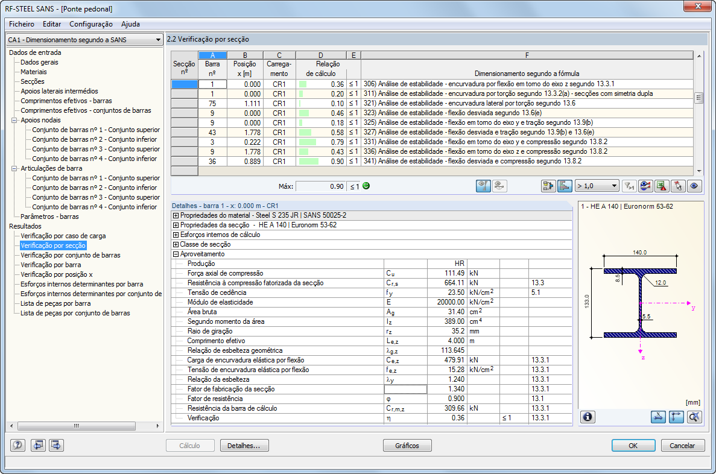Click the result color scale icon
The image size is (716, 474).
645,186
